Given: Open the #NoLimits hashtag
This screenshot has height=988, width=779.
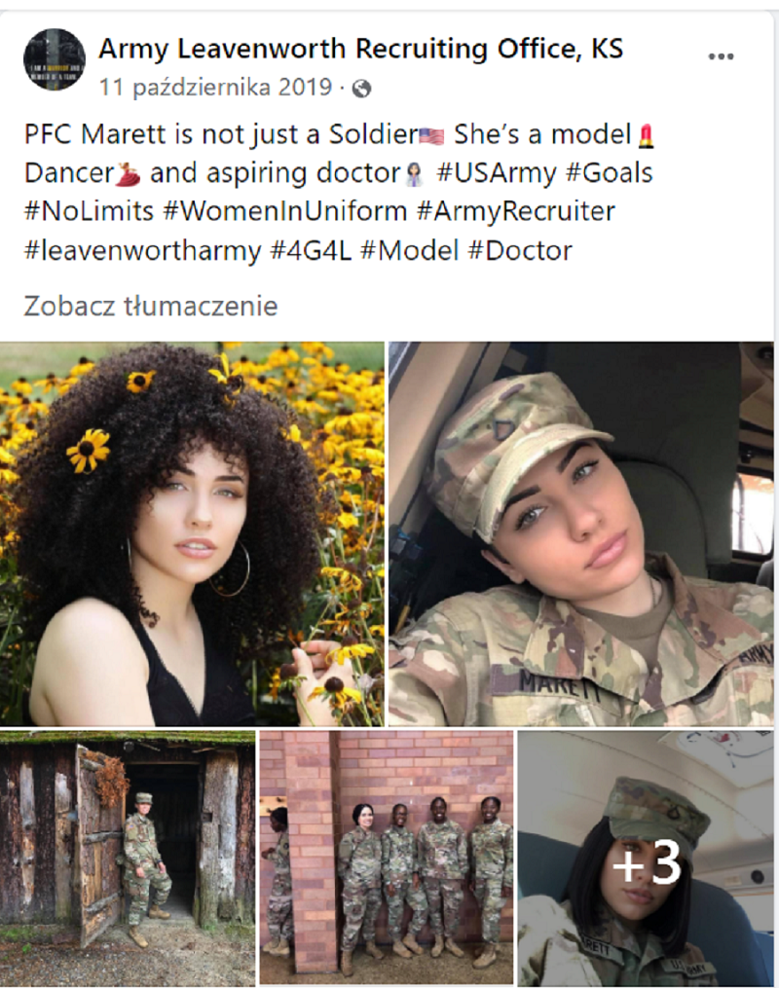Looking at the screenshot, I should click(x=89, y=212).
